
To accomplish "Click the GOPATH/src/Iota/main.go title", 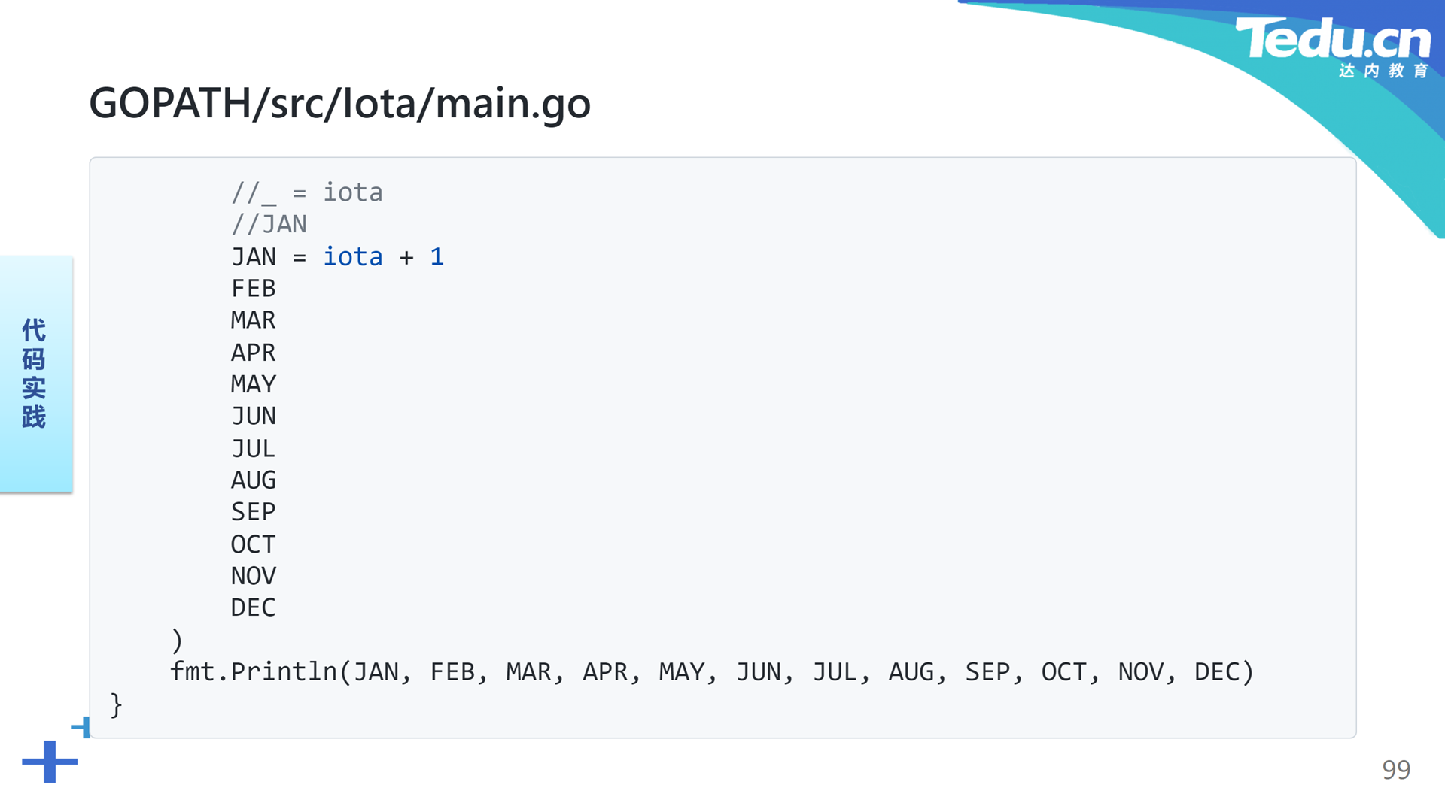I will [x=339, y=103].
